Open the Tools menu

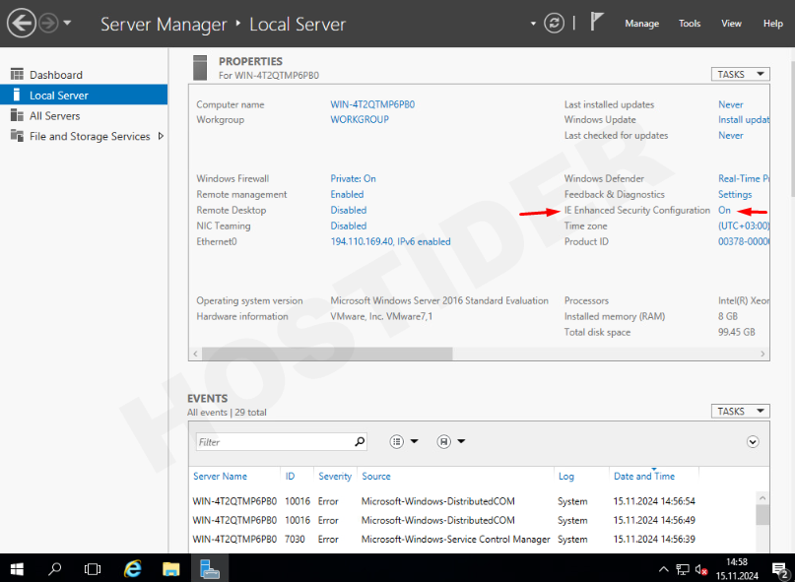(x=690, y=24)
